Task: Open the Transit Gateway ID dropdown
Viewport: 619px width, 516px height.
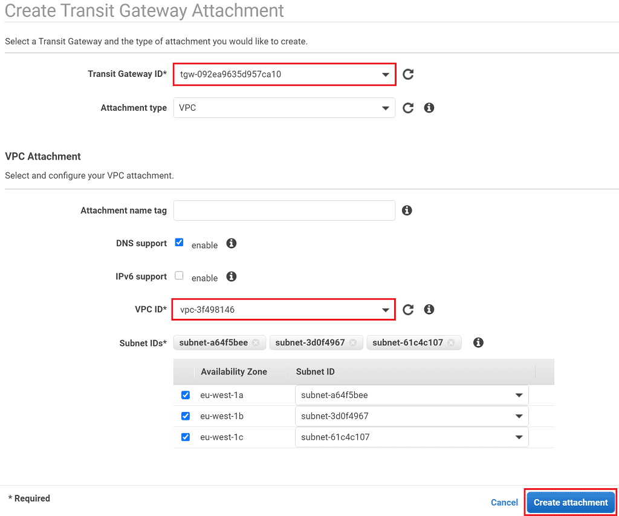Action: click(x=284, y=74)
